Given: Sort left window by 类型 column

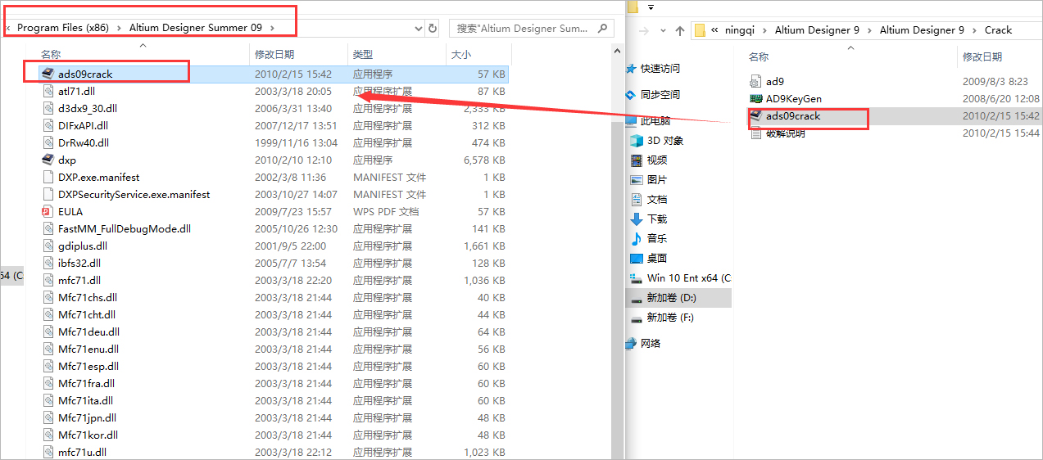Looking at the screenshot, I should click(363, 54).
